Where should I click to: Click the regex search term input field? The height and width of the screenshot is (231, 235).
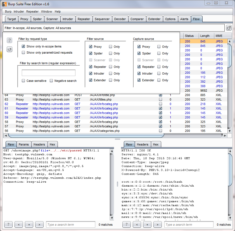click(x=49, y=73)
